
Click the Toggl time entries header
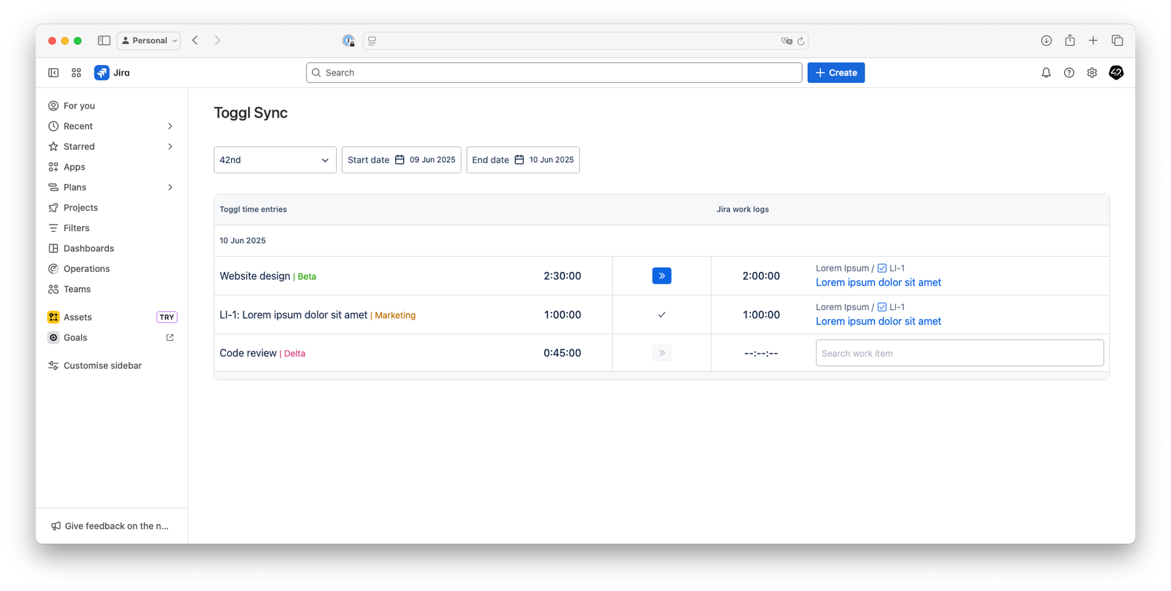[253, 209]
